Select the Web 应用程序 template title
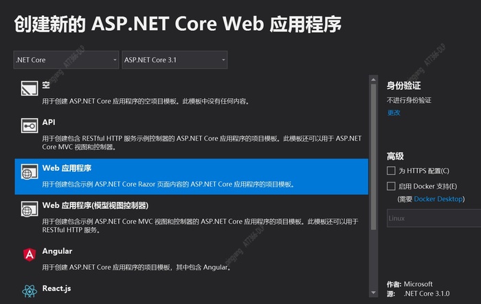 click(x=67, y=168)
